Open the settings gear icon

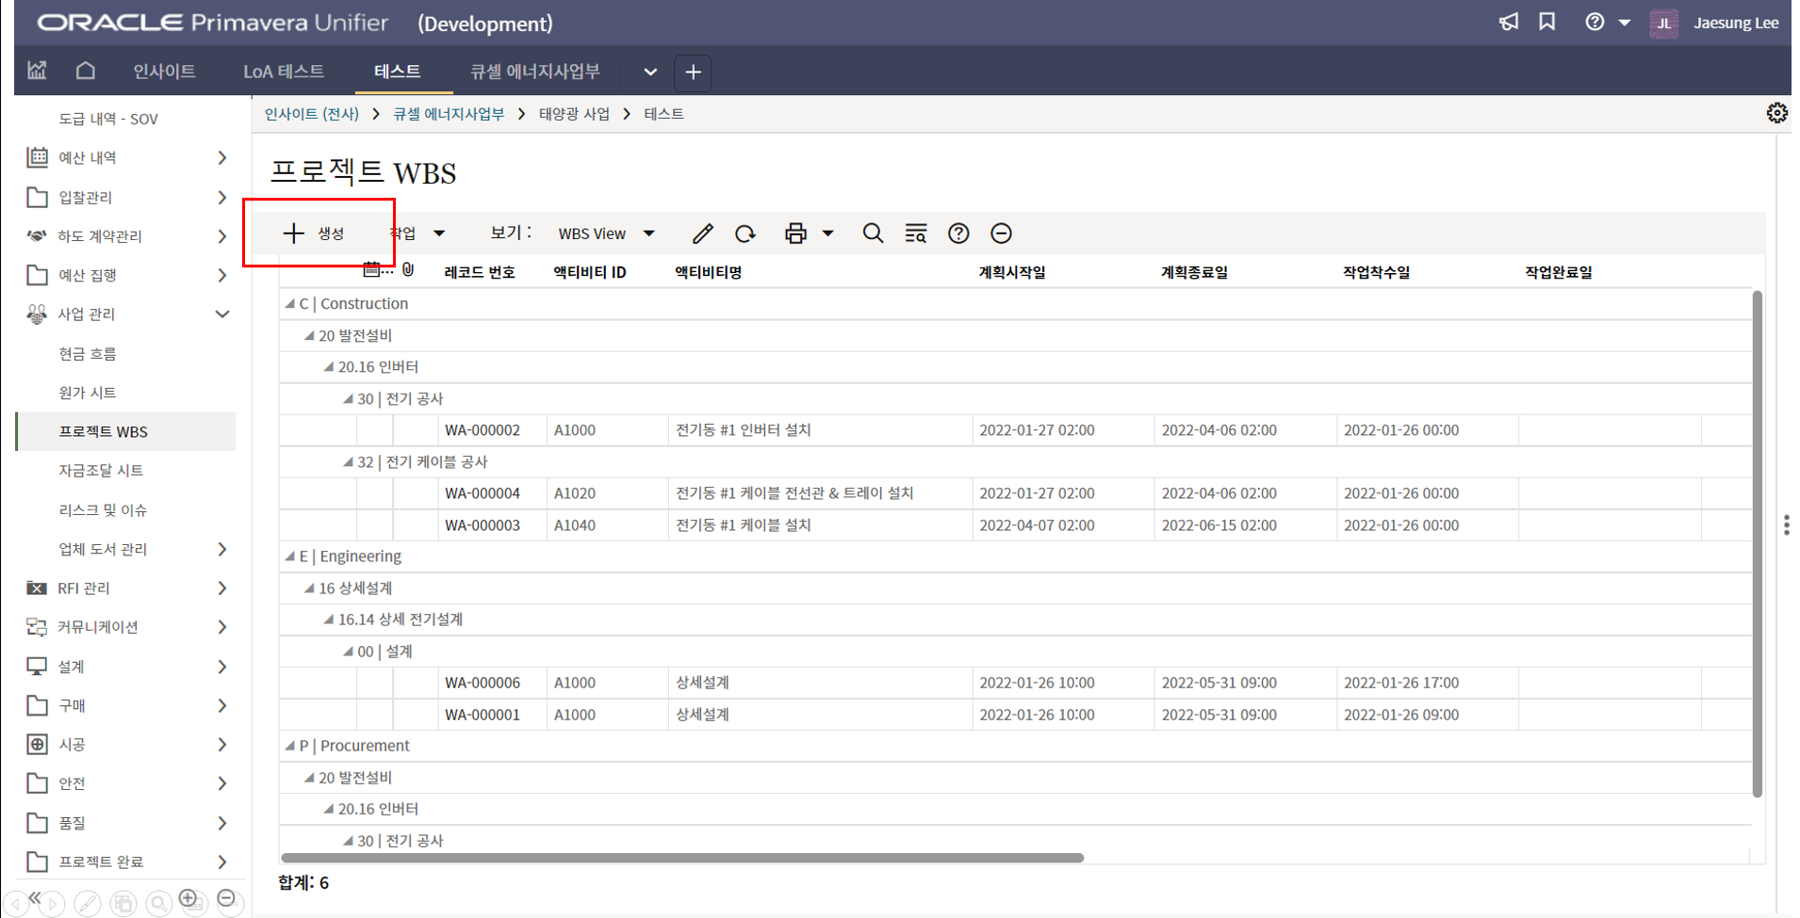pos(1776,114)
